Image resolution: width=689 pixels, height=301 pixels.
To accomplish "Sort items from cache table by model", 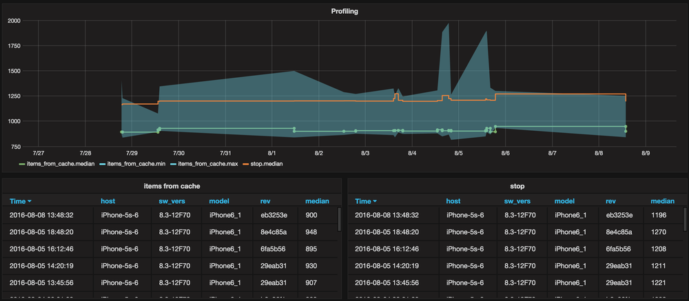I will point(219,201).
